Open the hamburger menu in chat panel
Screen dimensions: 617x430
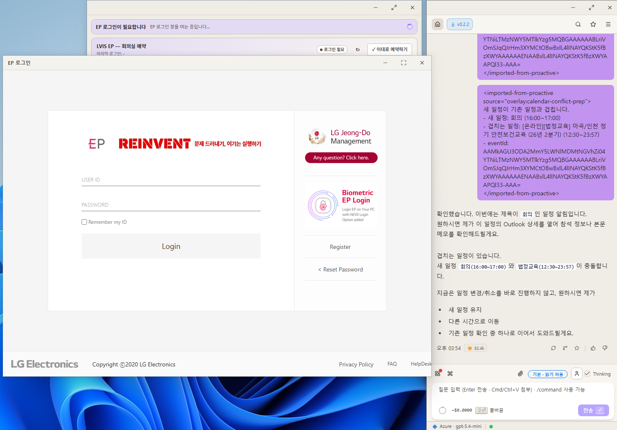608,24
